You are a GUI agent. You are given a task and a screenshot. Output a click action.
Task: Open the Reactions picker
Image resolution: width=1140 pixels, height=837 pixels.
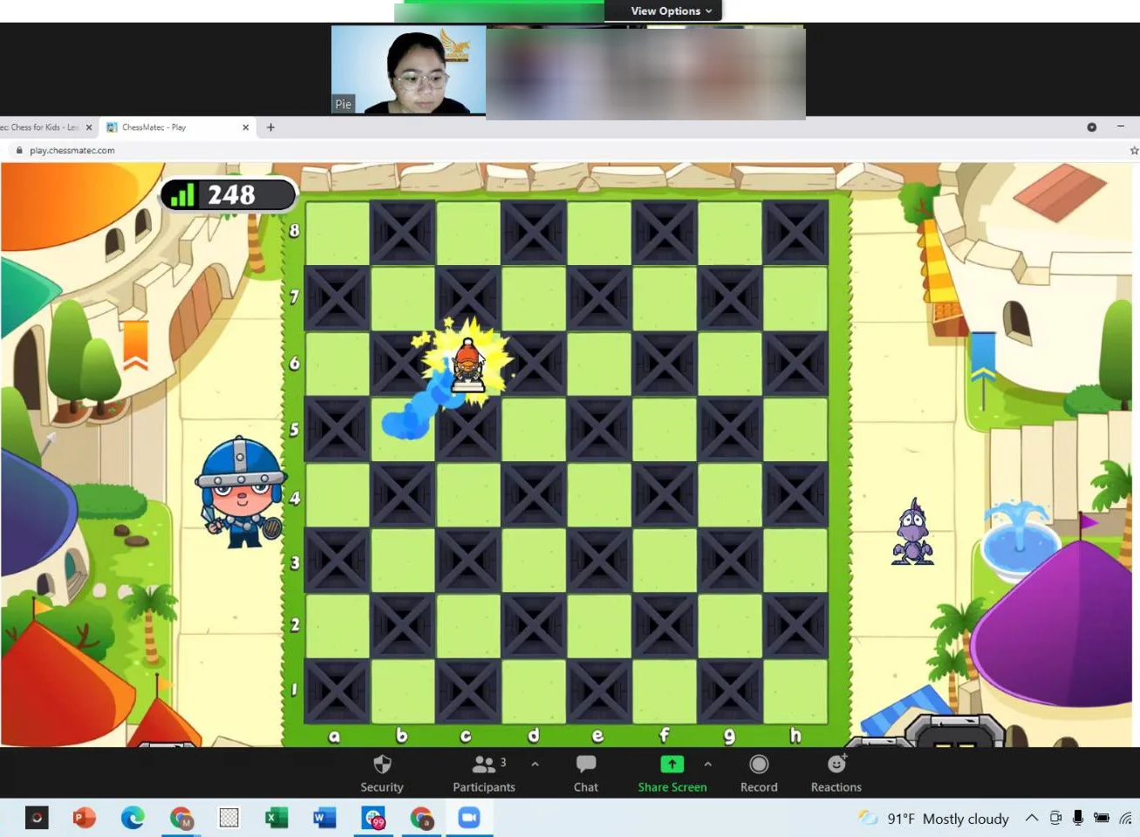point(835,772)
